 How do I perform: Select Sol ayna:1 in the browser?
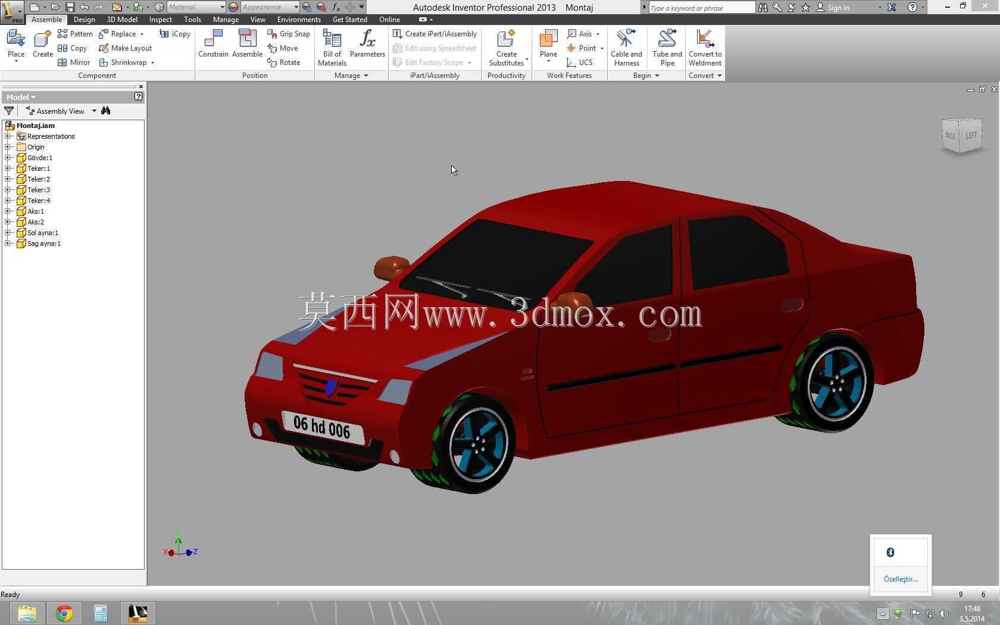tap(43, 233)
